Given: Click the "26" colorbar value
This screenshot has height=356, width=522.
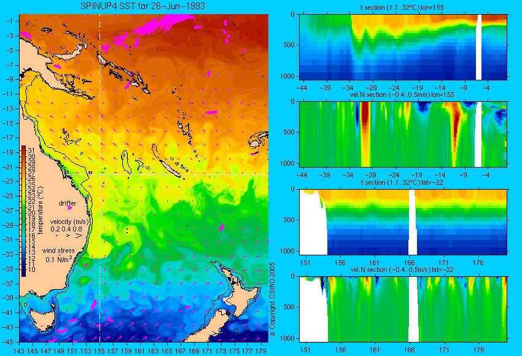Looking at the screenshot, I should coord(31,179).
